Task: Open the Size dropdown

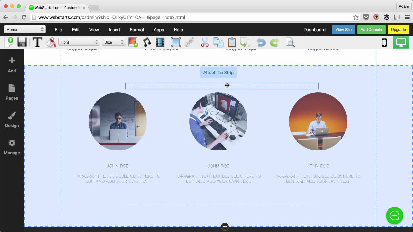Action: [114, 42]
